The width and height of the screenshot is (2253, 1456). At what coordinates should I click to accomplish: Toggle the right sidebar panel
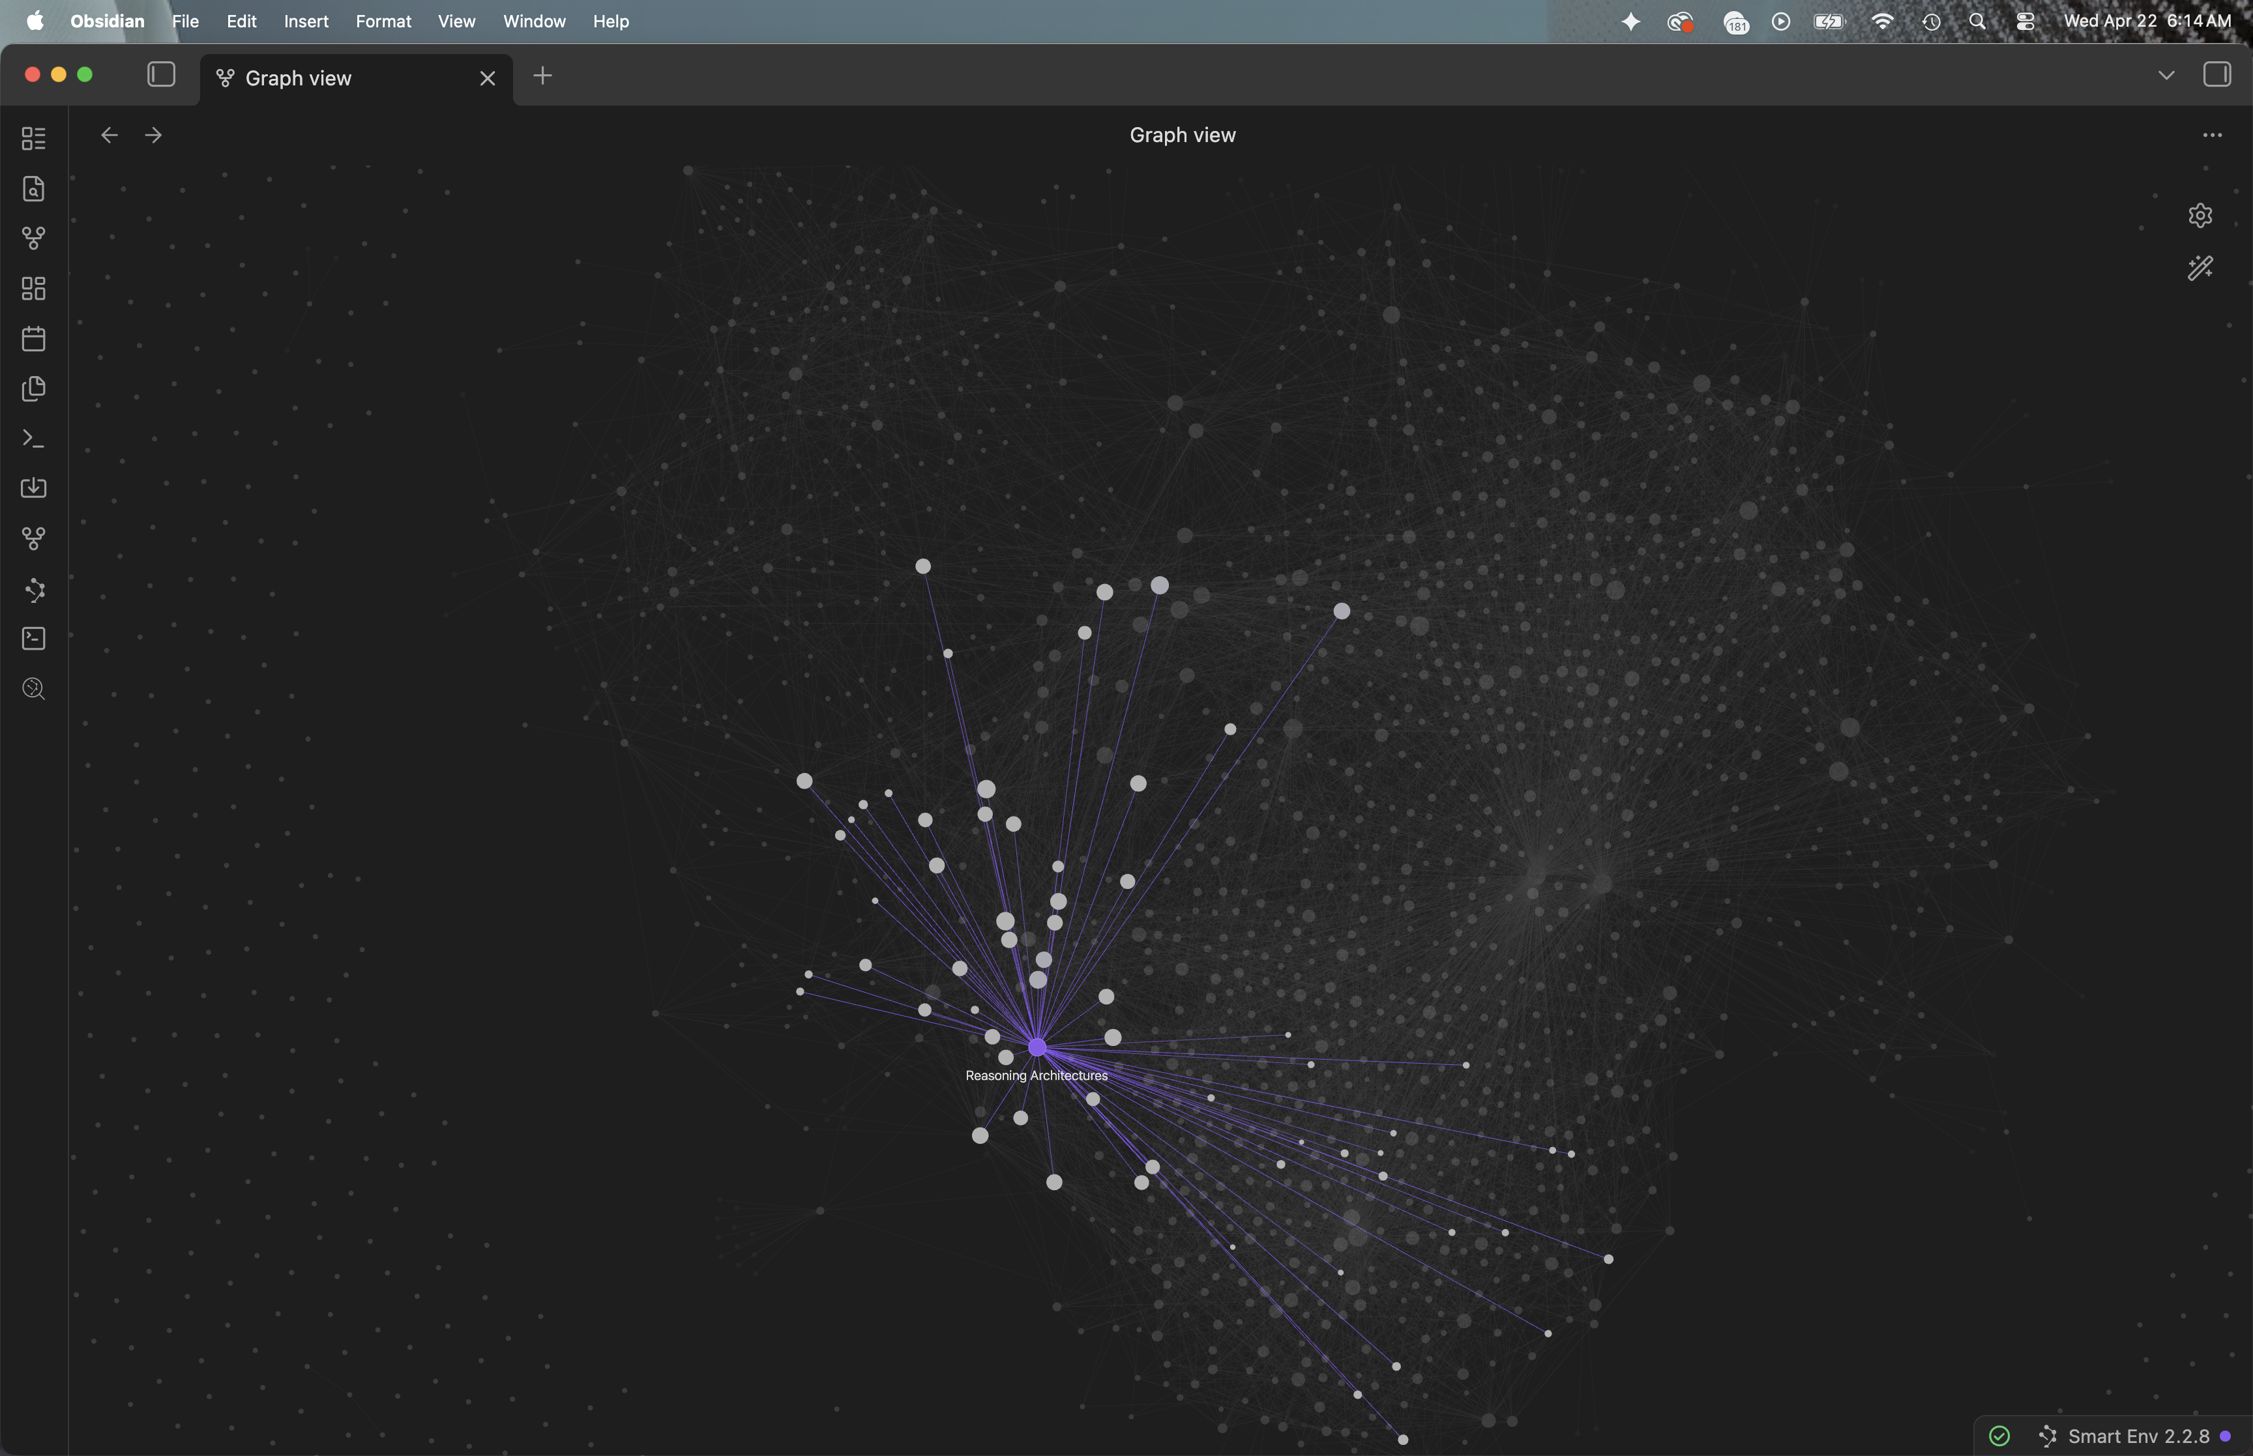pyautogui.click(x=2216, y=75)
